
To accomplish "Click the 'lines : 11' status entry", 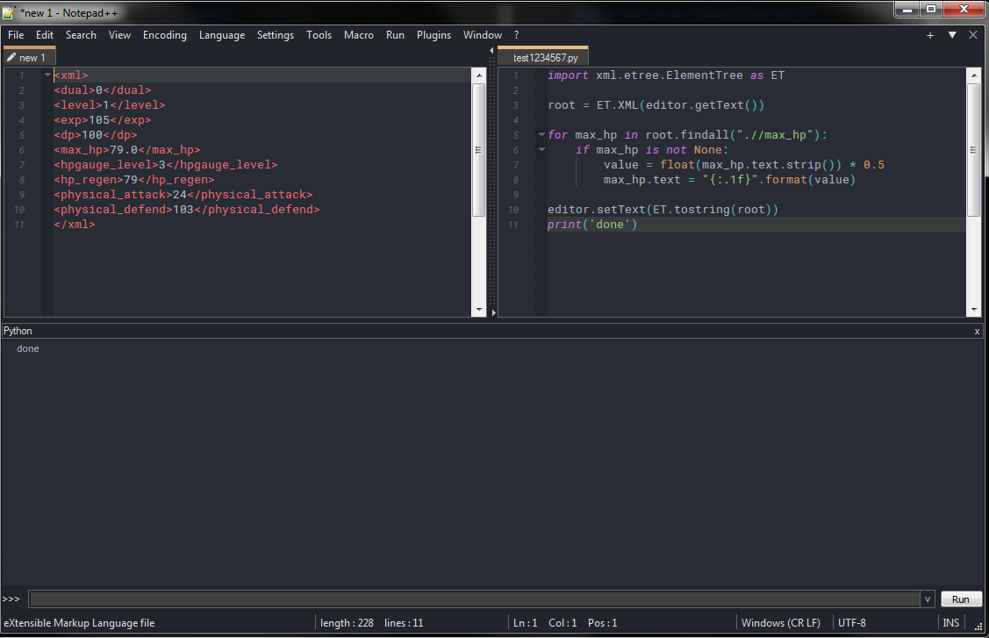I will pos(404,623).
